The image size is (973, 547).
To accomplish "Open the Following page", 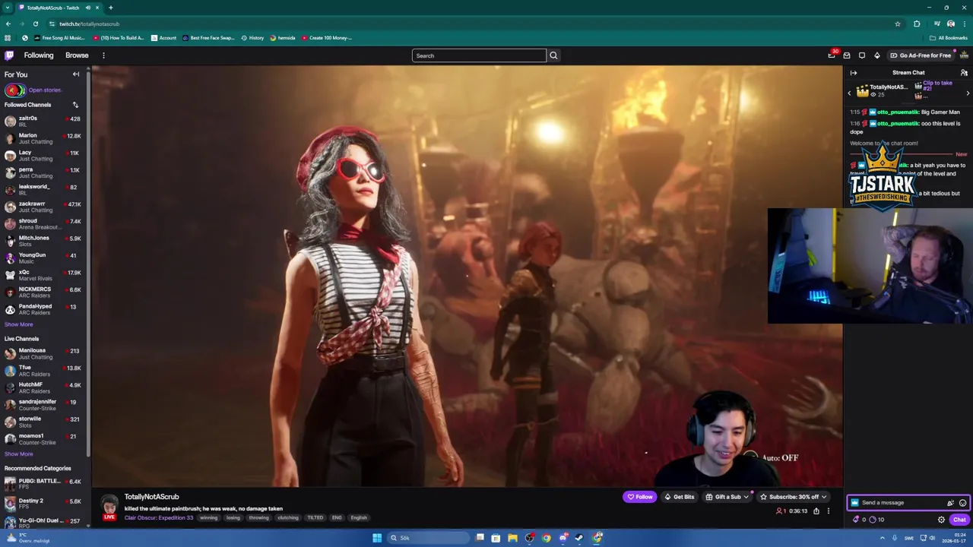I will click(x=39, y=55).
